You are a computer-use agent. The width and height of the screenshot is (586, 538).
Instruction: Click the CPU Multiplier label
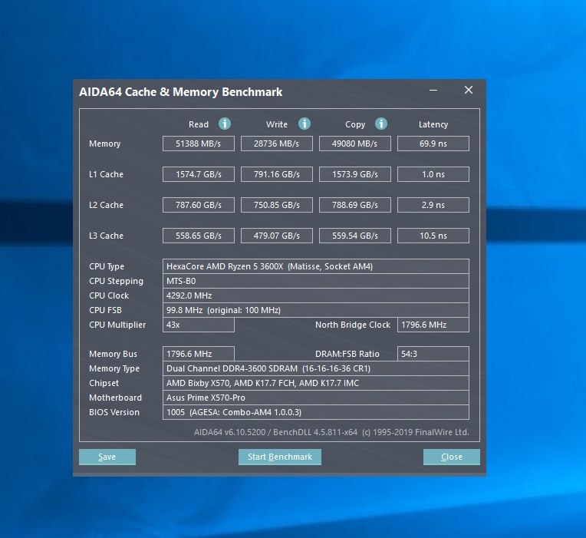117,325
